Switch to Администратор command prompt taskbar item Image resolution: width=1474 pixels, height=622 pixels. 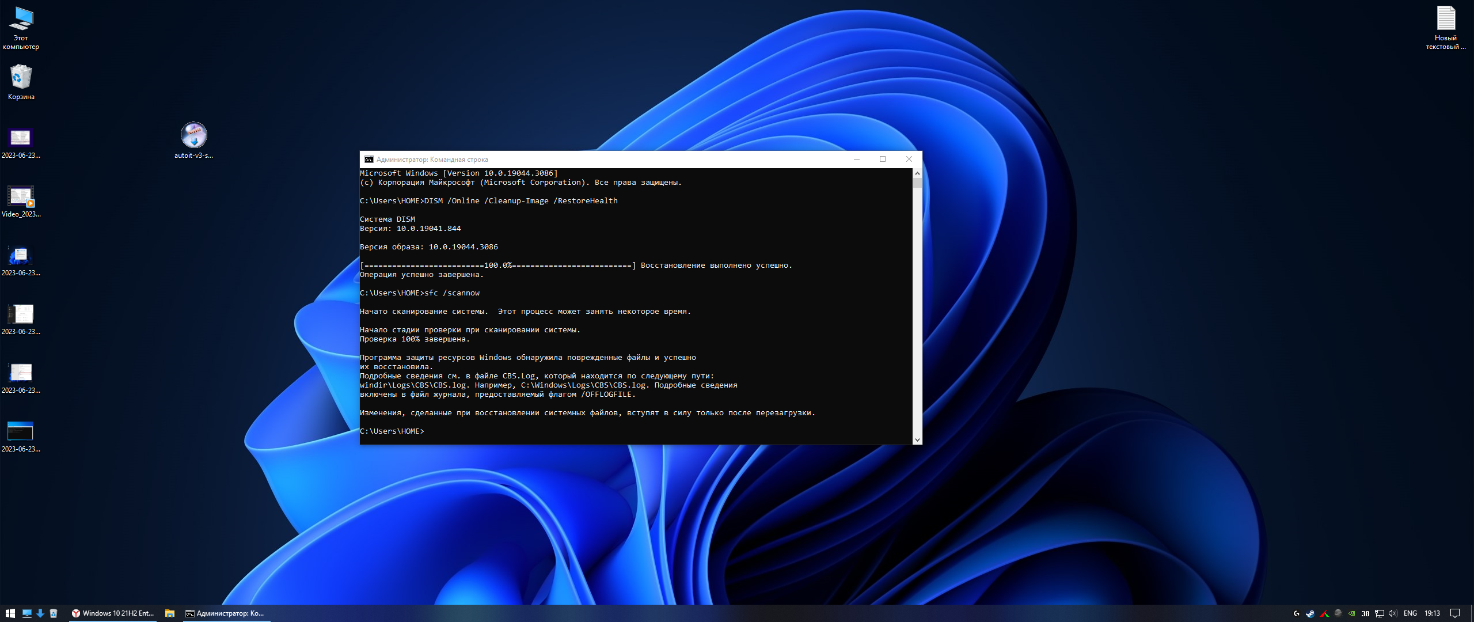[x=225, y=613]
